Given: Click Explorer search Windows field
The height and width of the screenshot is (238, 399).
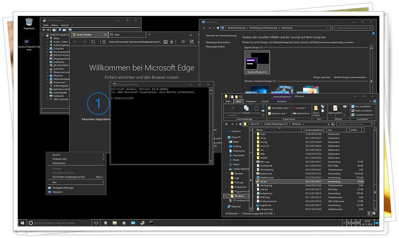Looking at the screenshot, I should coord(355,124).
